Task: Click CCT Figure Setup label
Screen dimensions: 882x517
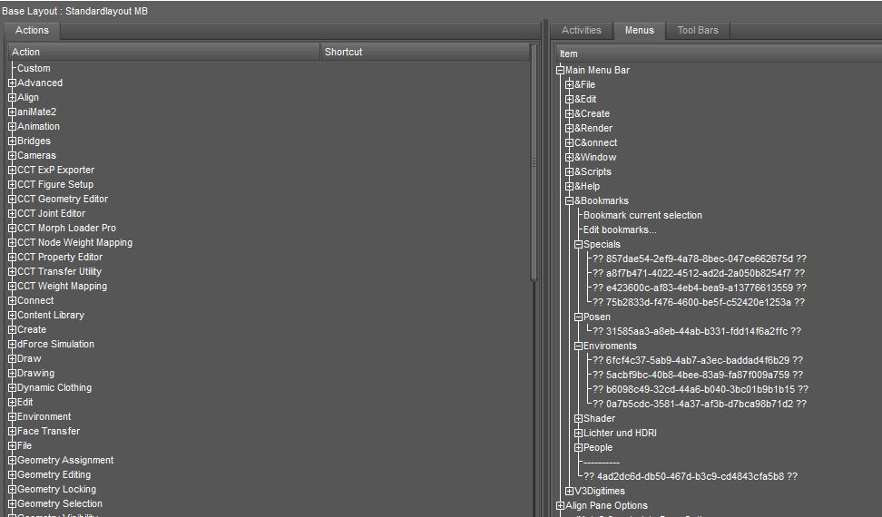Action: (55, 184)
